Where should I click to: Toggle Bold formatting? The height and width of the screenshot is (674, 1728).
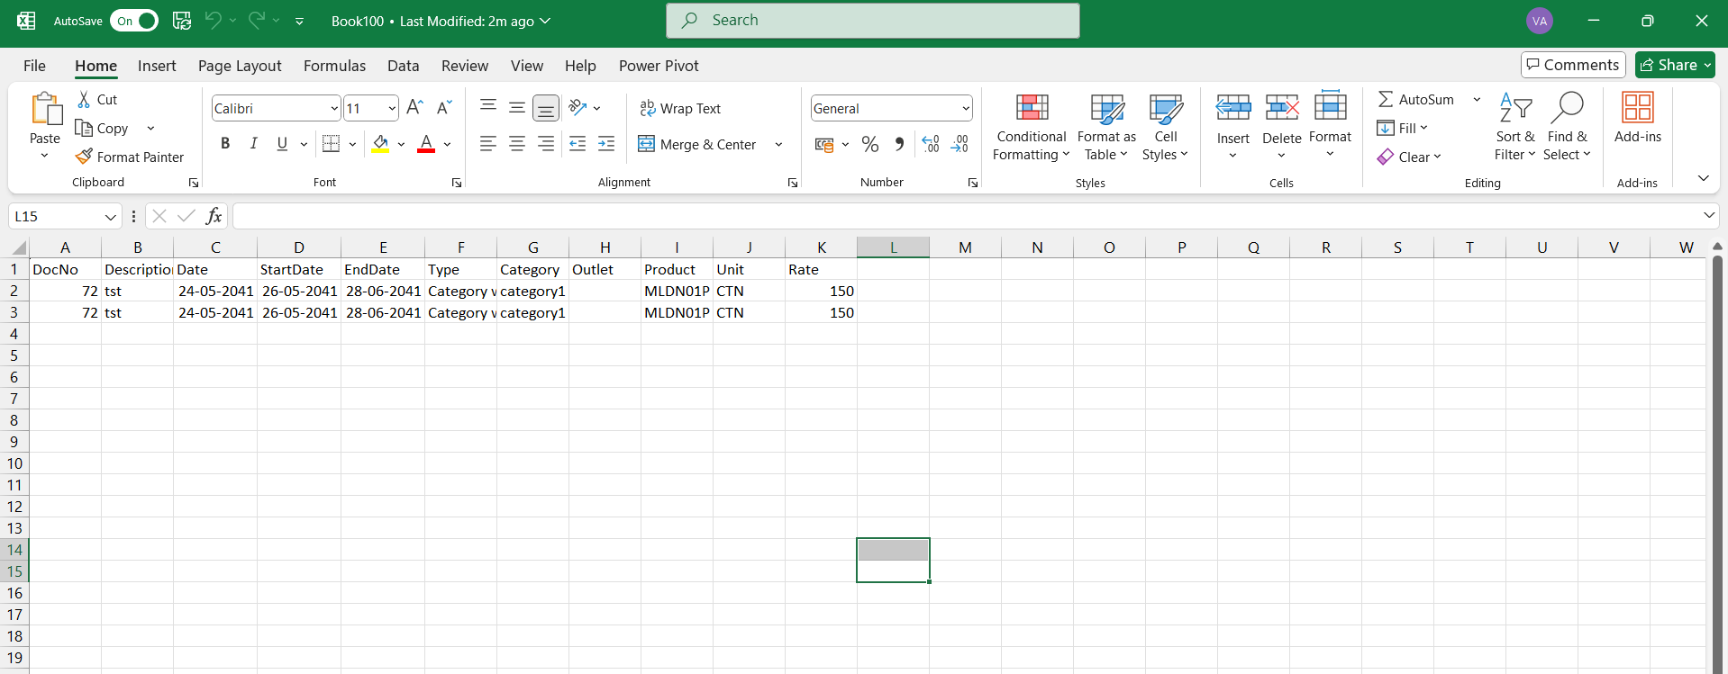(225, 144)
